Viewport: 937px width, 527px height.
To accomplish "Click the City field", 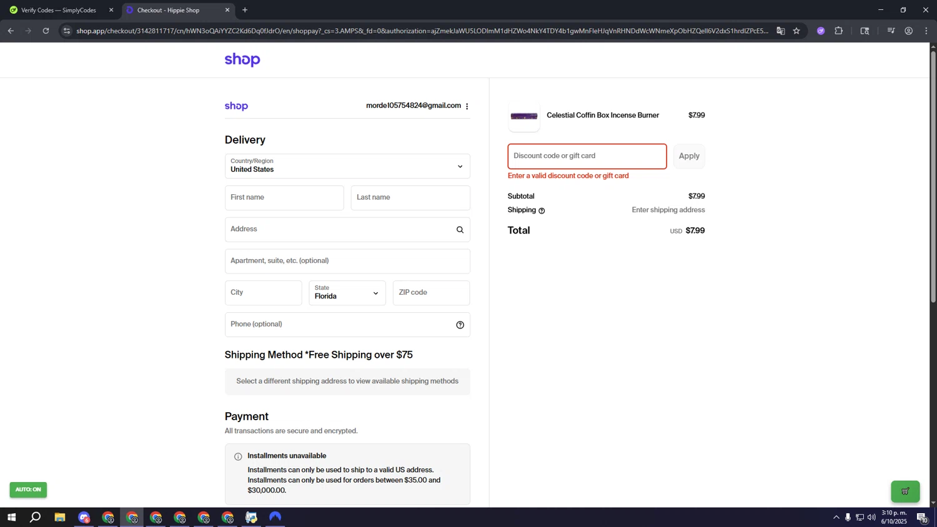I will click(x=264, y=293).
